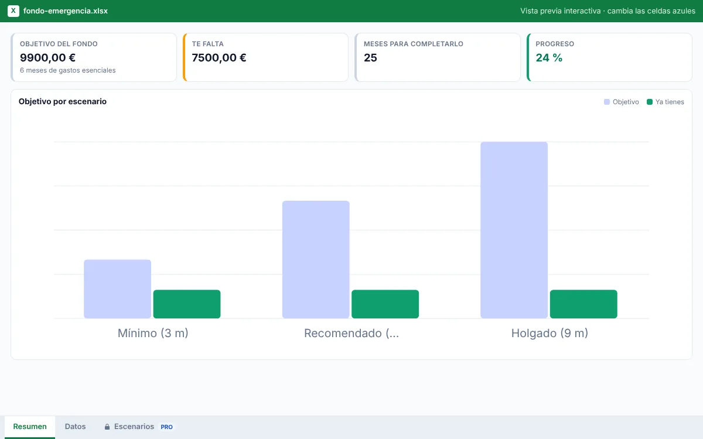
Task: Click the OBJETIVO DEL FONDO card heading
Action: [59, 44]
